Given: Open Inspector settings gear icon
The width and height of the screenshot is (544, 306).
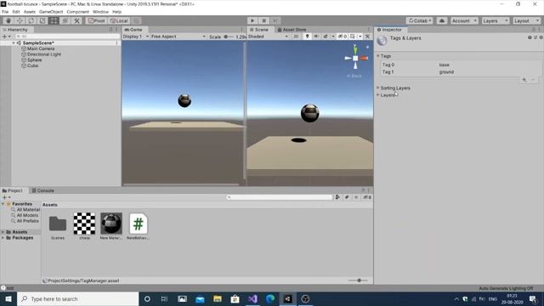Looking at the screenshot, I should click(x=541, y=37).
